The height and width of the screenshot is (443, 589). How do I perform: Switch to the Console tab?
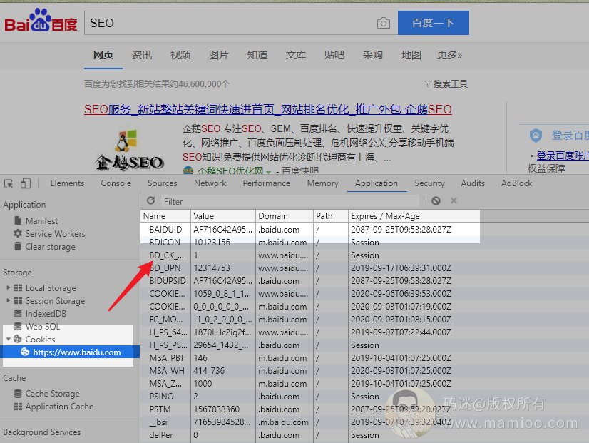point(116,183)
